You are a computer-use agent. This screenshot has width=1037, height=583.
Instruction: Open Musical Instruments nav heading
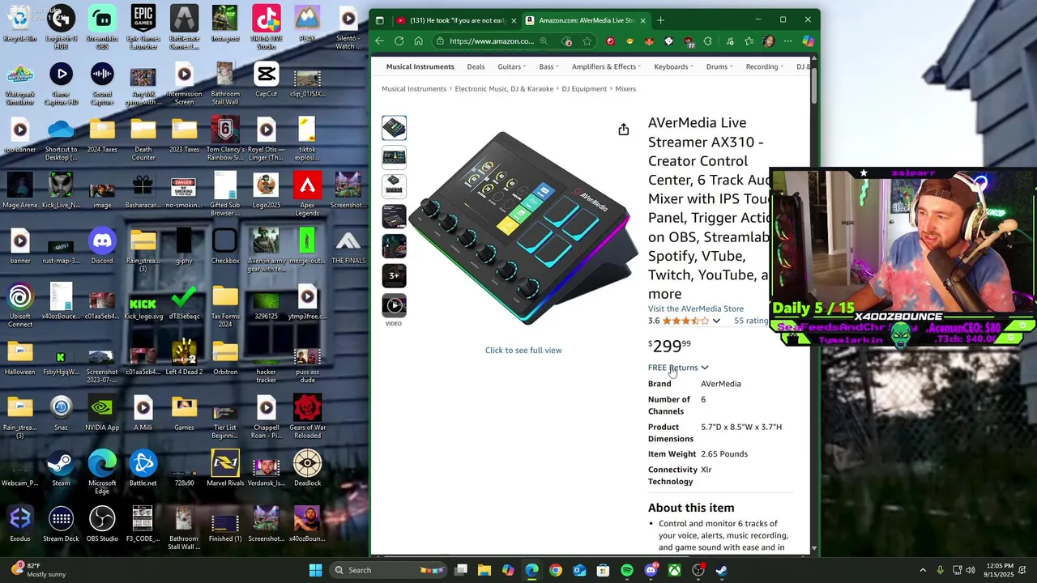(x=420, y=66)
